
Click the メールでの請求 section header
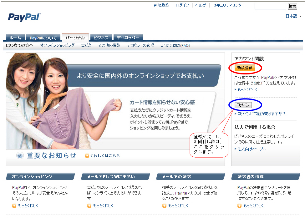coord(191,176)
